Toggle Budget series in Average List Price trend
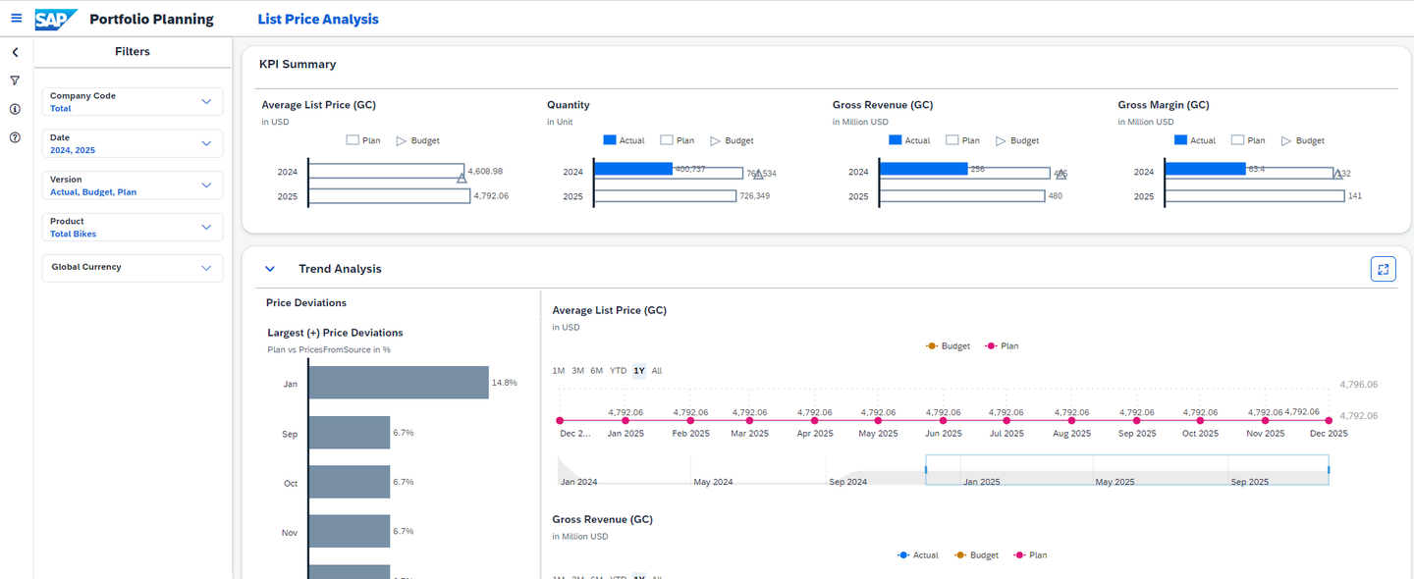The width and height of the screenshot is (1414, 579). point(948,346)
